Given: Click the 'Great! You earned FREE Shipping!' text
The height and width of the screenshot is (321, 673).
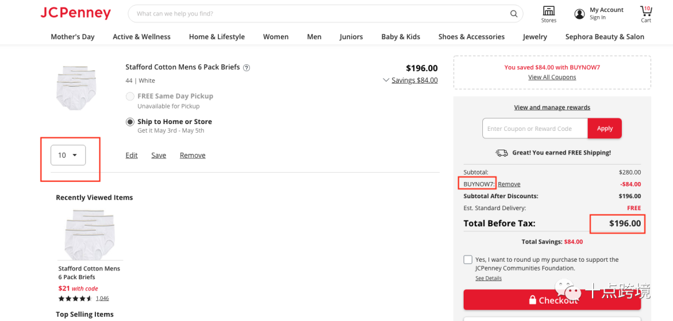Looking at the screenshot, I should point(561,152).
